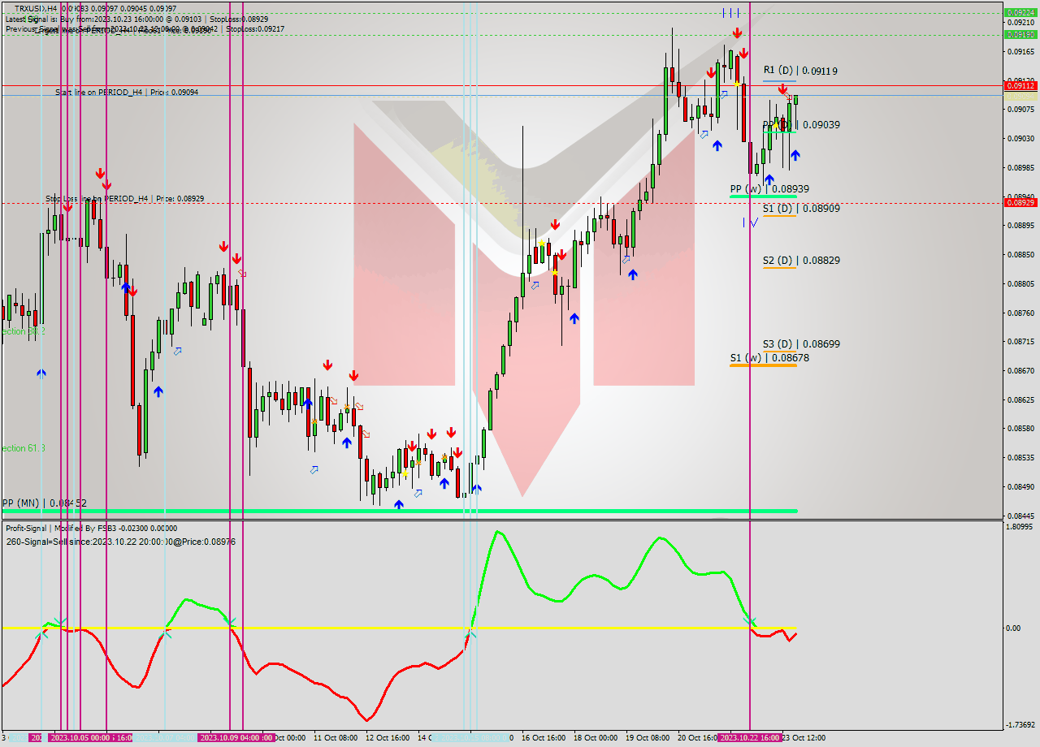
Task: Click the cyan cross at the latest zero crossover in the oscillator
Action: pos(750,621)
